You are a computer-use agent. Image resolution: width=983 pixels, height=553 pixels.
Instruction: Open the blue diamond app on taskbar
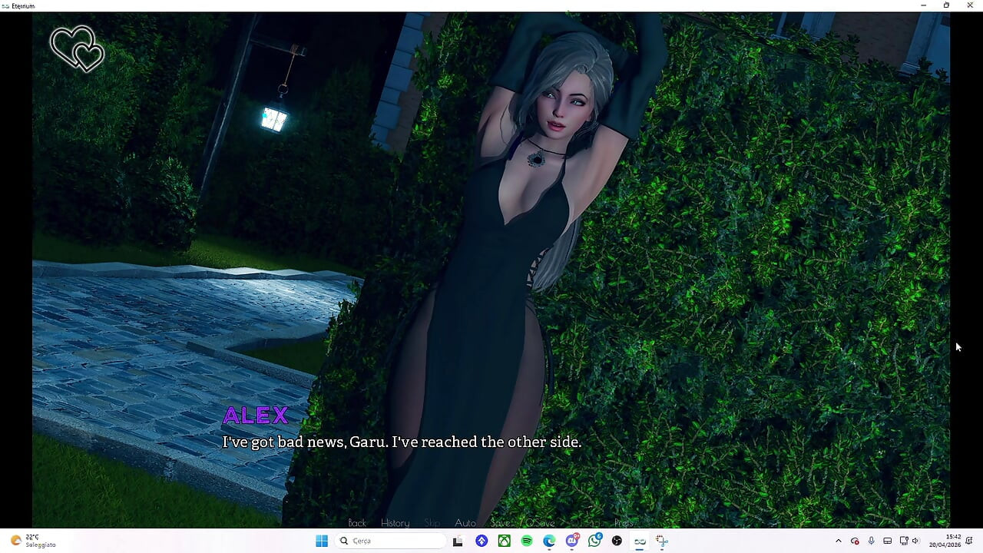482,541
